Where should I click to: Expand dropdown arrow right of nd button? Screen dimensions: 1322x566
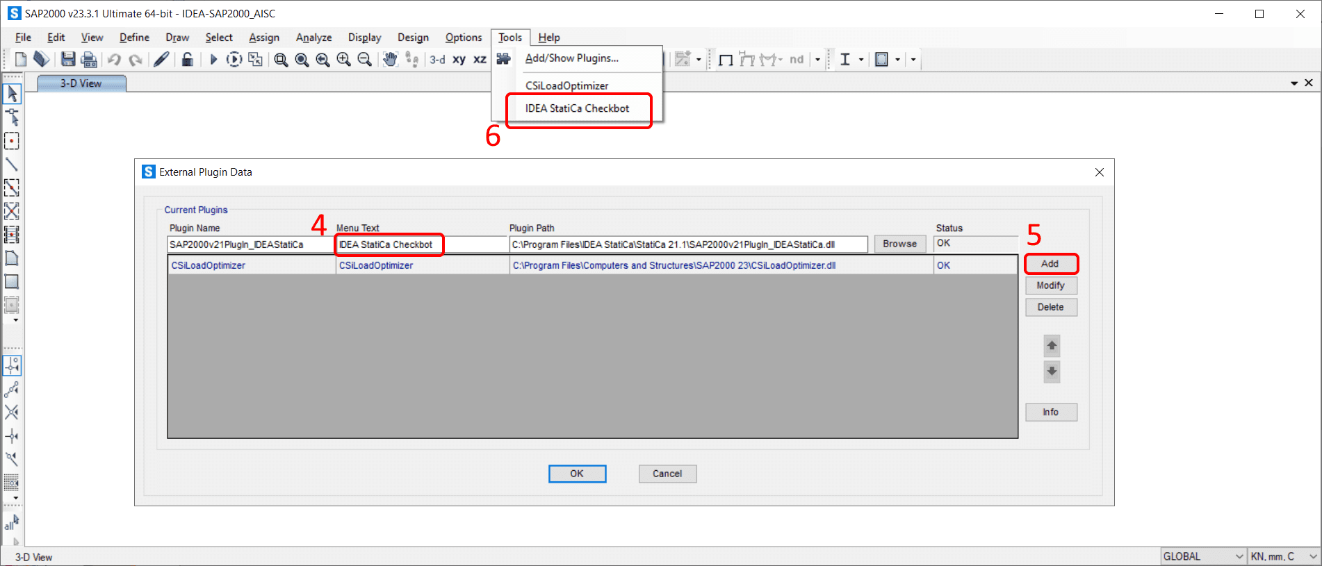(817, 60)
